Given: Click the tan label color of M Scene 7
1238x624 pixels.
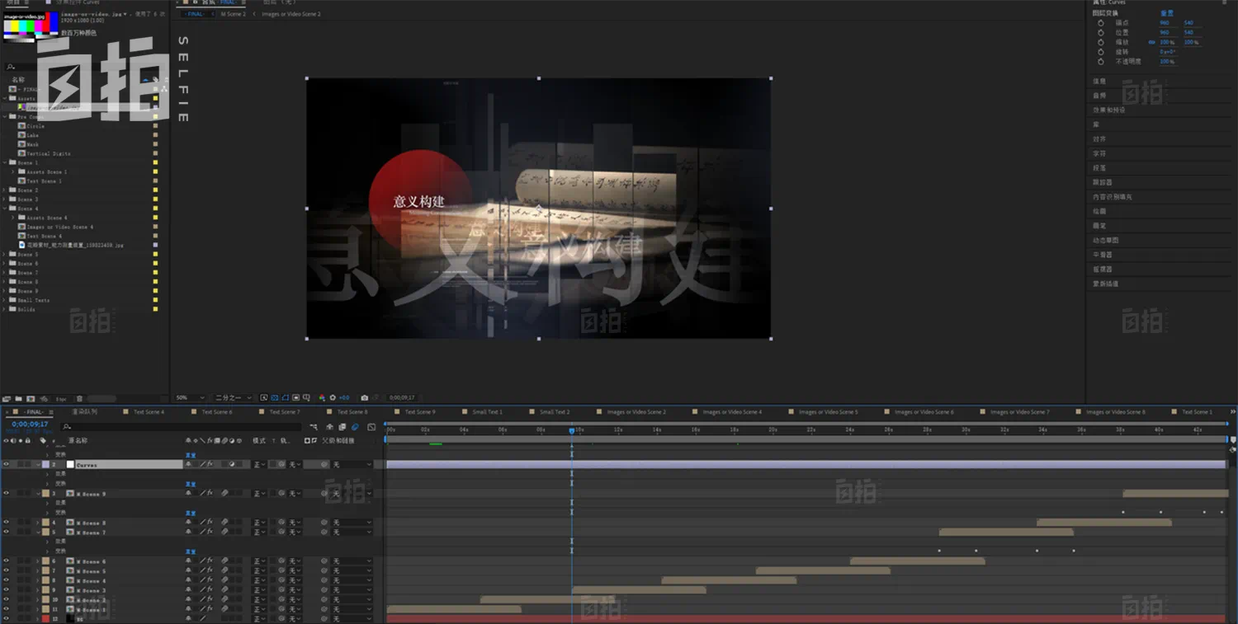Looking at the screenshot, I should coord(45,533).
